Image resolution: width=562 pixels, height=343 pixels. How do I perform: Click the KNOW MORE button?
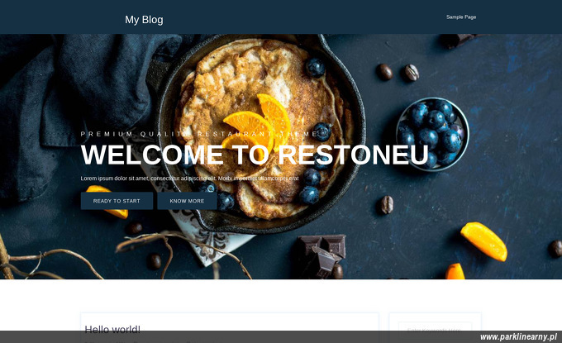pos(187,201)
